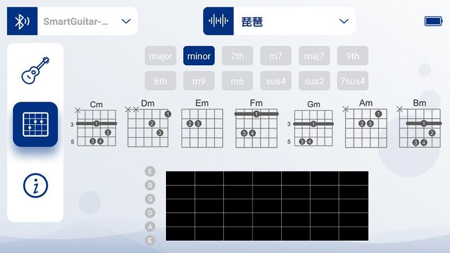The height and width of the screenshot is (253, 450).
Task: Switch to maj7 chords
Action: click(x=314, y=56)
